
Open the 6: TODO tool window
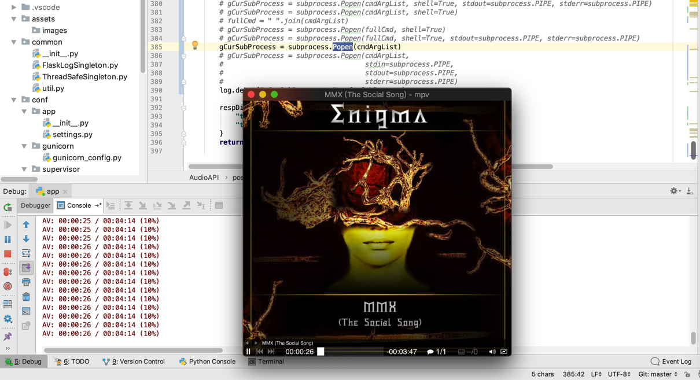click(72, 361)
